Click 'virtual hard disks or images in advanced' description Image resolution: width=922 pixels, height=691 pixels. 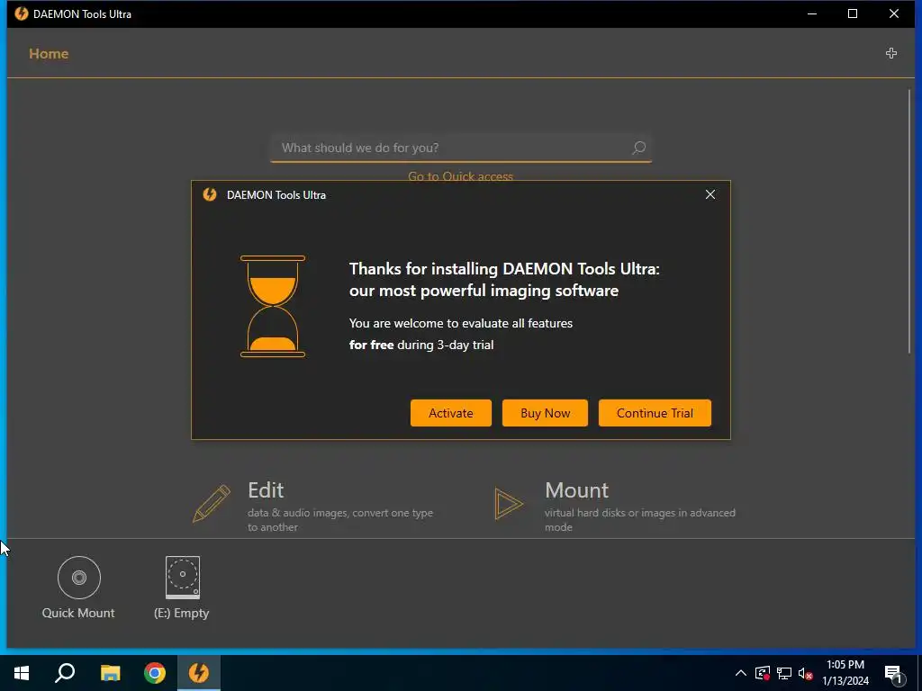640,513
